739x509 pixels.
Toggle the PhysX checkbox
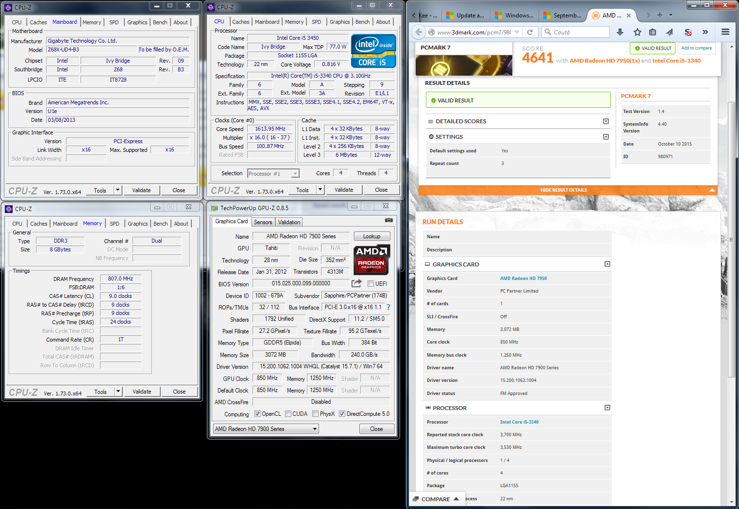click(316, 414)
